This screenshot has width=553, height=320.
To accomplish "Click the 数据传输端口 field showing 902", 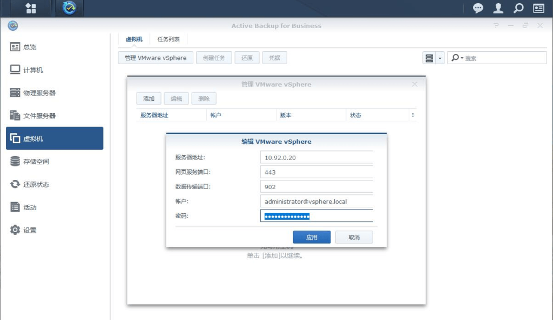I will 316,187.
